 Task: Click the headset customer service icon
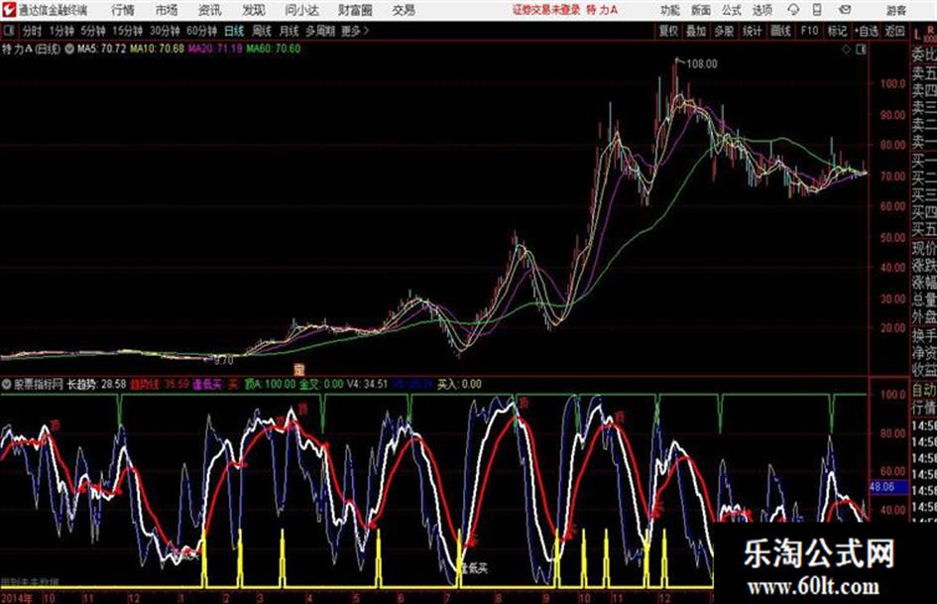(x=793, y=10)
